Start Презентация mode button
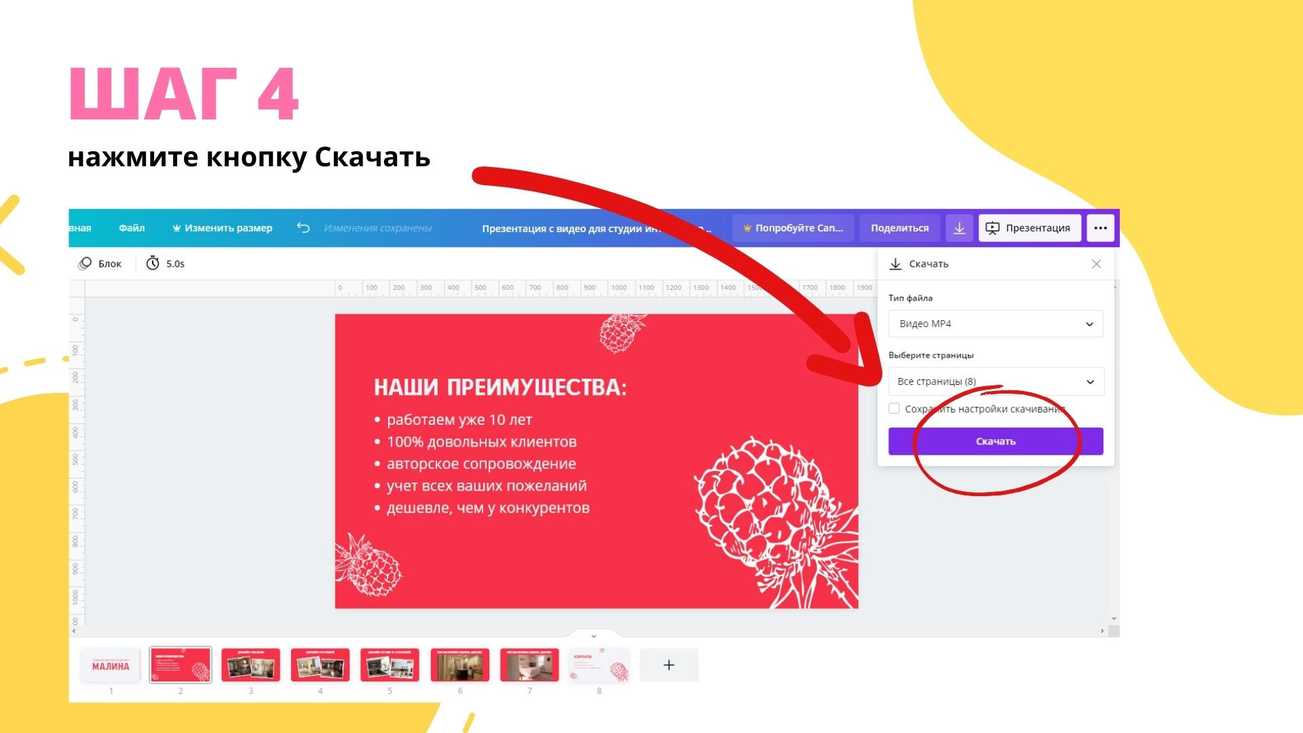This screenshot has height=733, width=1303. click(1030, 228)
